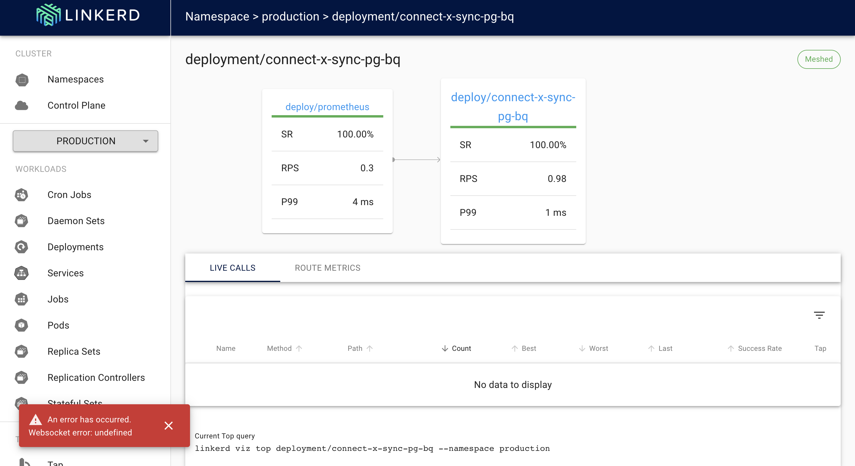Open Cron Jobs workload list
Image resolution: width=855 pixels, height=466 pixels.
tap(69, 195)
